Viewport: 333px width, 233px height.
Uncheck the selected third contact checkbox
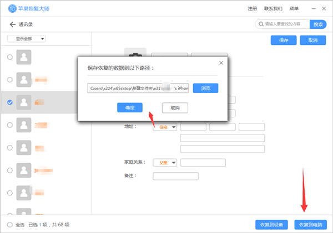tap(9, 102)
